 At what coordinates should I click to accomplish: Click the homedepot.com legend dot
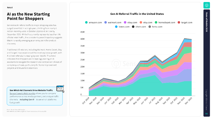tap(156, 22)
